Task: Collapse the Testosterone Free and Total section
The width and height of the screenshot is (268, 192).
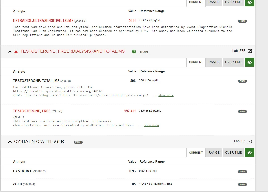Action: point(10,52)
